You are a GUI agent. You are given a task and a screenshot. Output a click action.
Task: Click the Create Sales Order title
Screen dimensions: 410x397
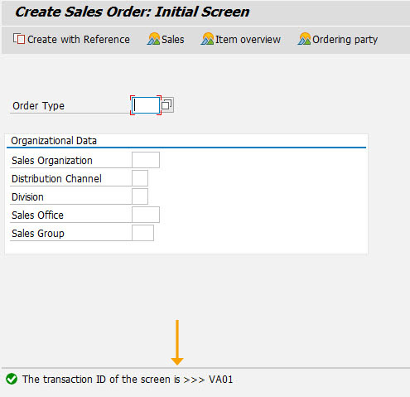tap(132, 12)
